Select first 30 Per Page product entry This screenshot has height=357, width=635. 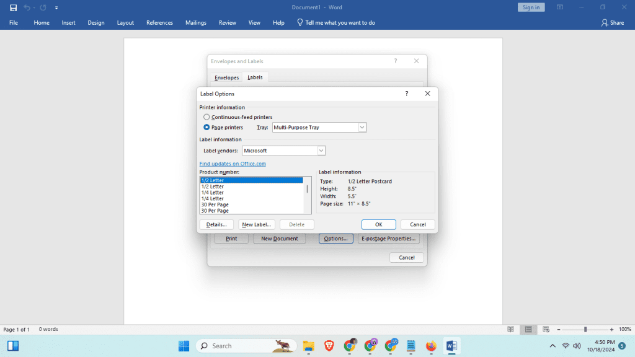pyautogui.click(x=215, y=205)
